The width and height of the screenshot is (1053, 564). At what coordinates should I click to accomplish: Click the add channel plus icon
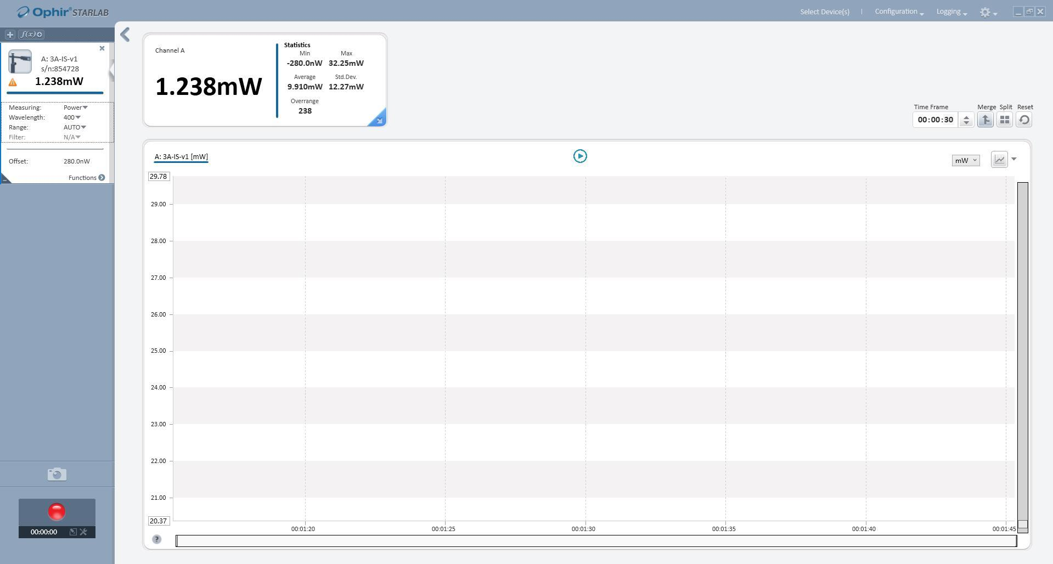coord(10,35)
